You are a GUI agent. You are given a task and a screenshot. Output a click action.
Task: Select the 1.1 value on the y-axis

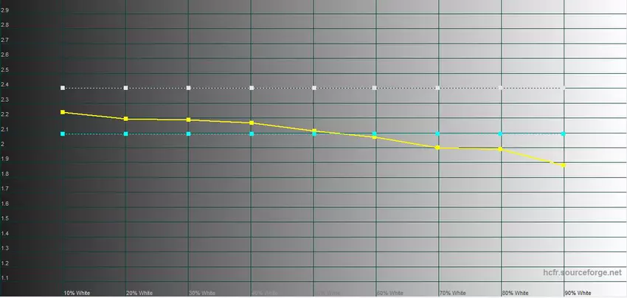pyautogui.click(x=5, y=278)
